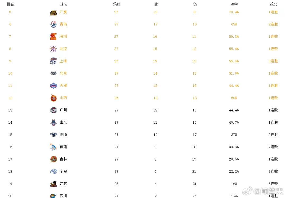Screen dimensions: 286x198
Task: Click the 广州 龙狮 team logo
Action: 53,110
